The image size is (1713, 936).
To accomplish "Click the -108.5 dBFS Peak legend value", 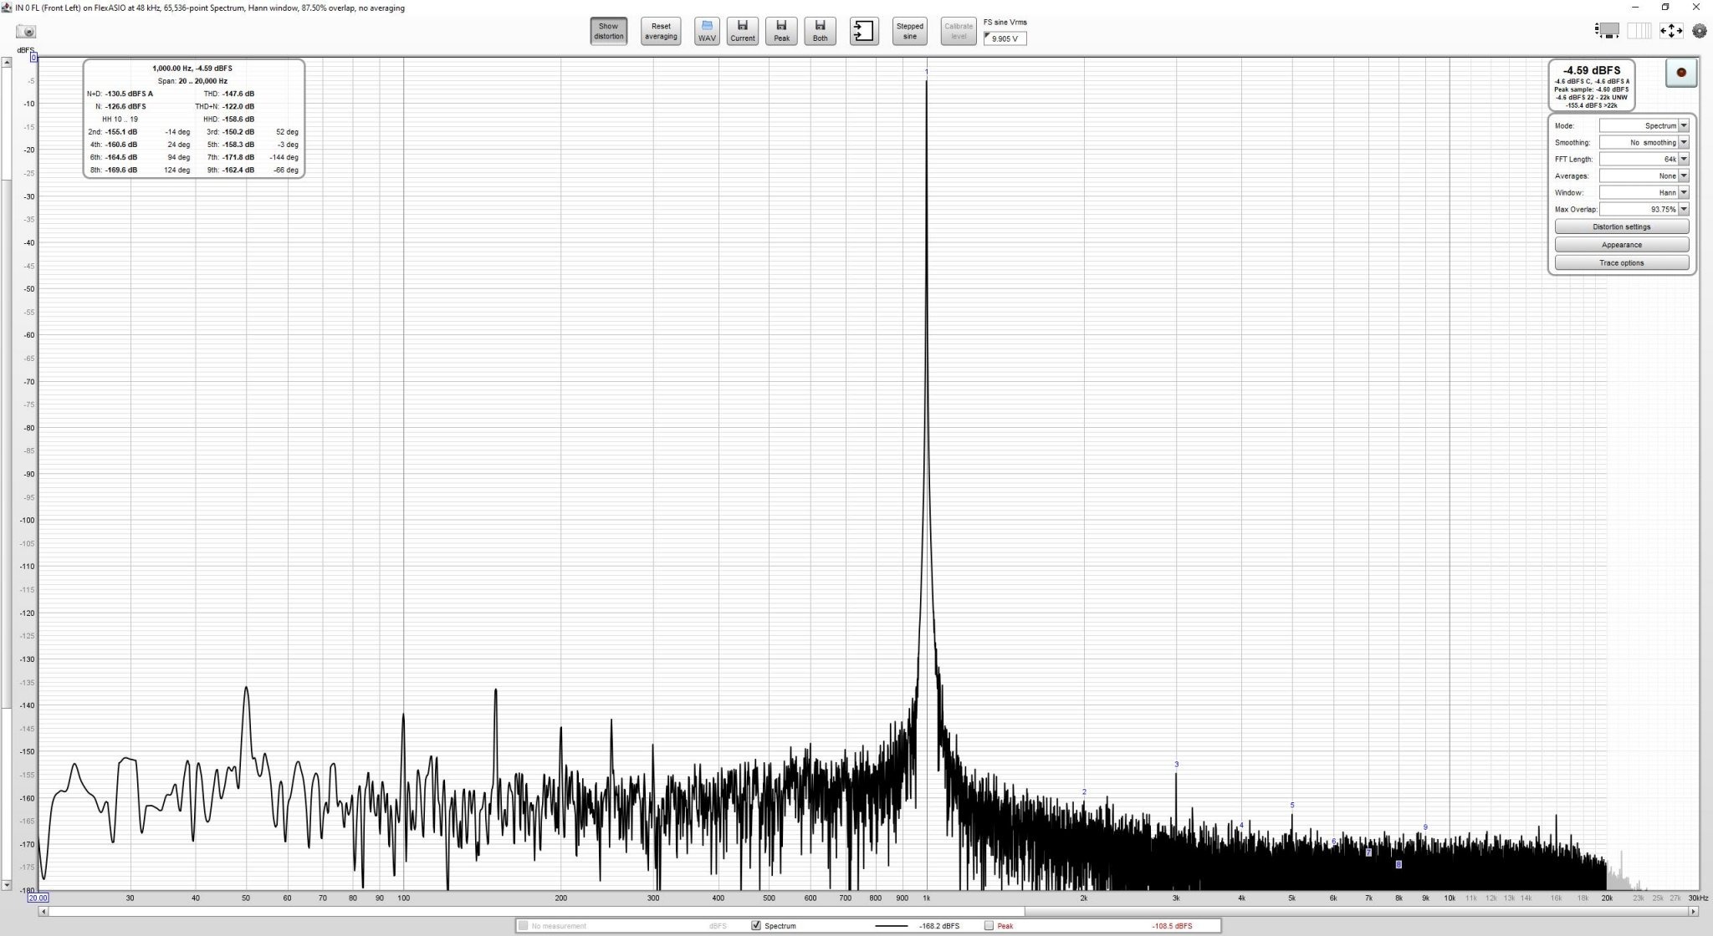I will point(1172,926).
